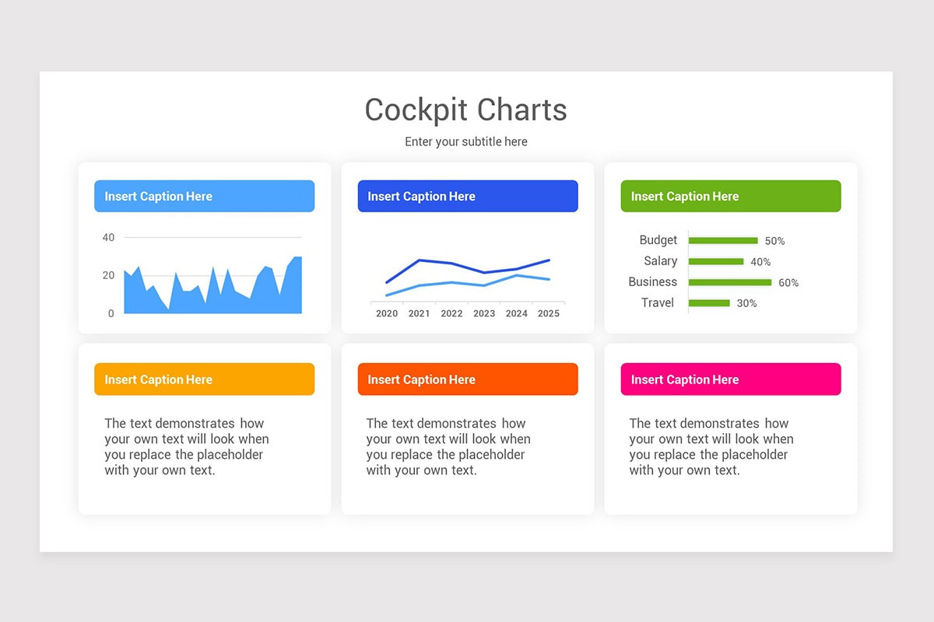
Task: Click the light blue caption button
Action: coord(204,196)
